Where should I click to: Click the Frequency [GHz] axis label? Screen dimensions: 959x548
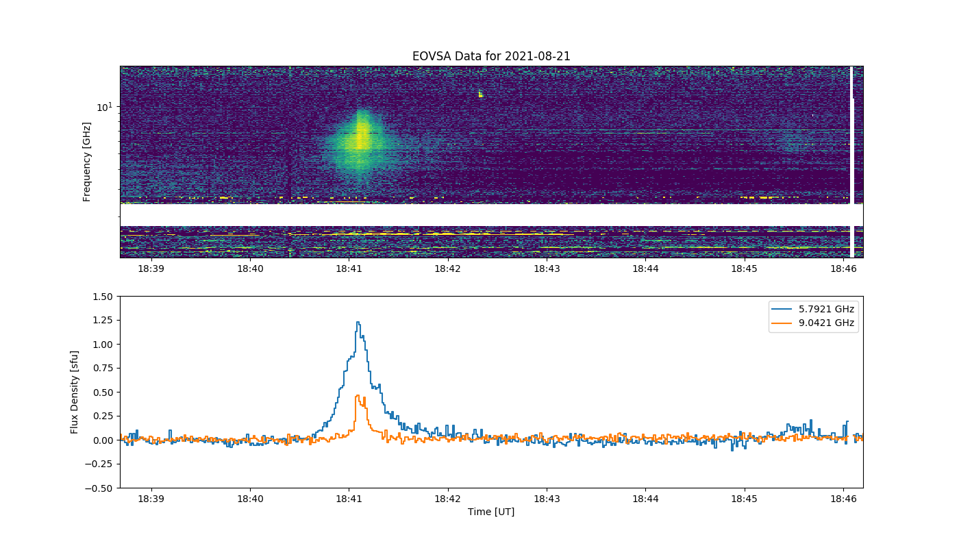tap(87, 162)
